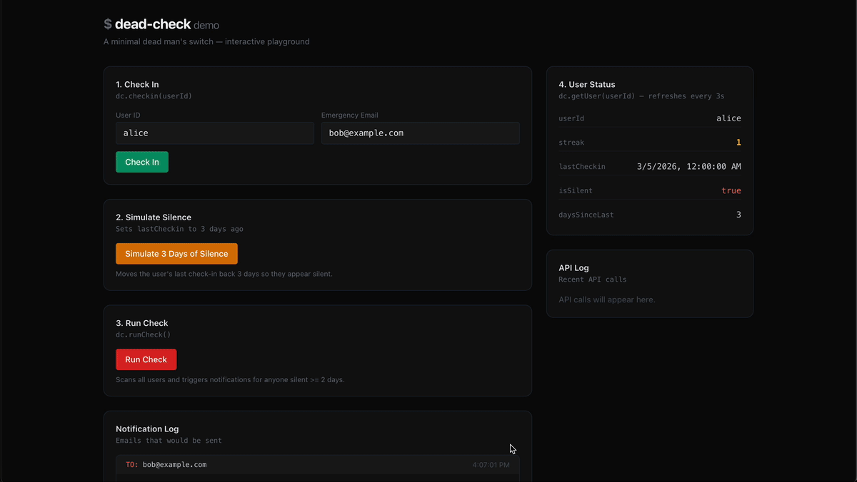Click the demo label beside the title

[206, 26]
